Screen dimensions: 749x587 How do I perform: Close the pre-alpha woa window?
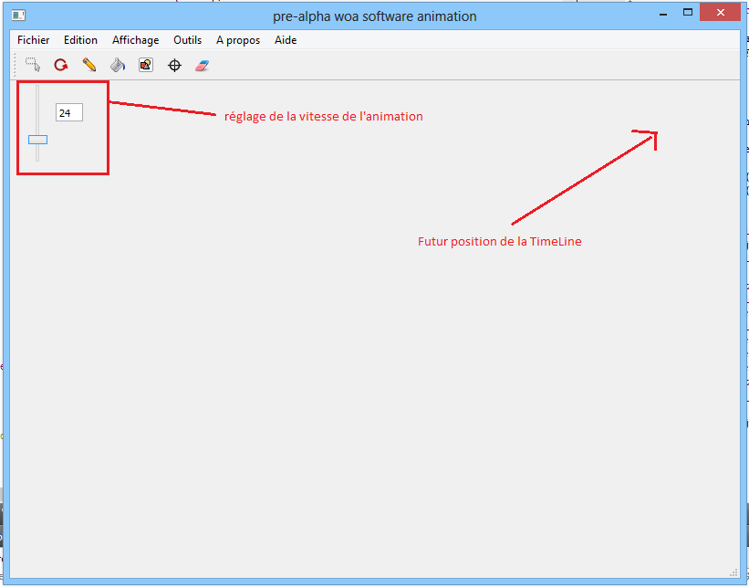click(721, 13)
